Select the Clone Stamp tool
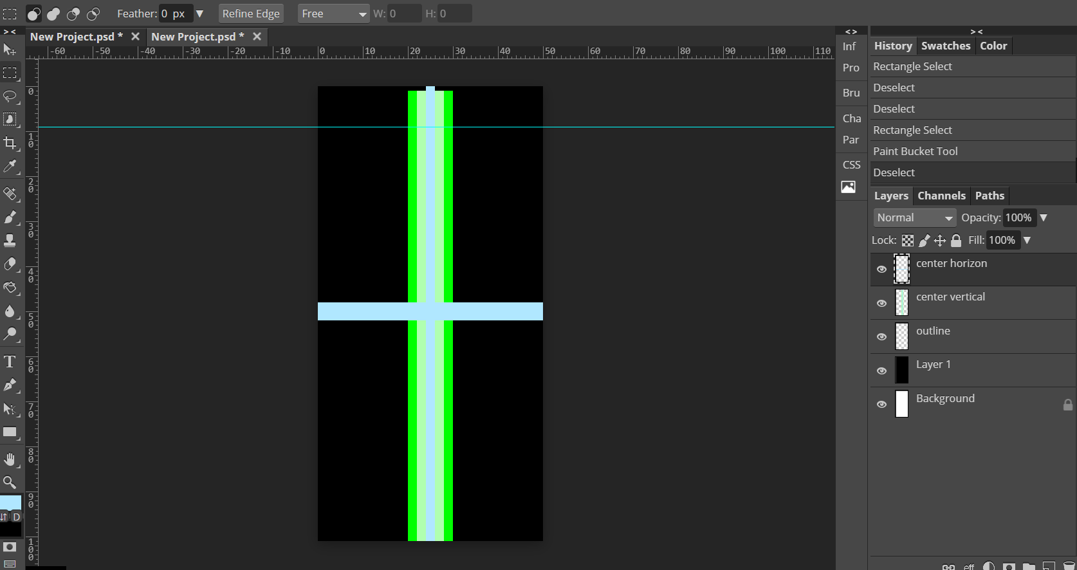 click(x=10, y=241)
